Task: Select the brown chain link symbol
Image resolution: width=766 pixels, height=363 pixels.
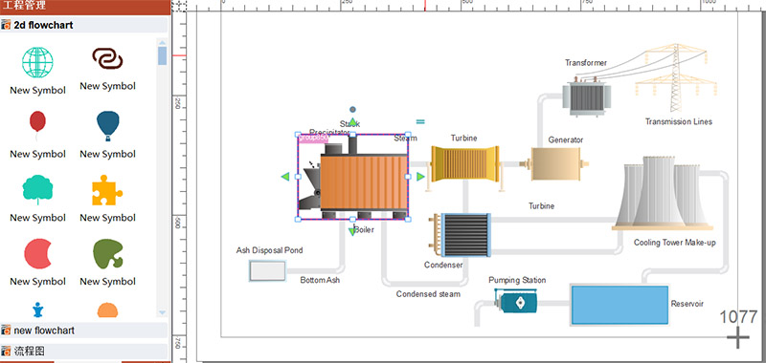Action: click(x=107, y=59)
